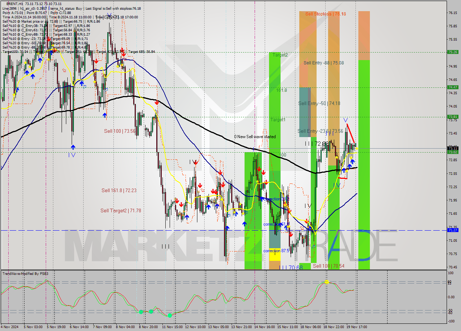Click the green 75.26 price tag

(453, 52)
